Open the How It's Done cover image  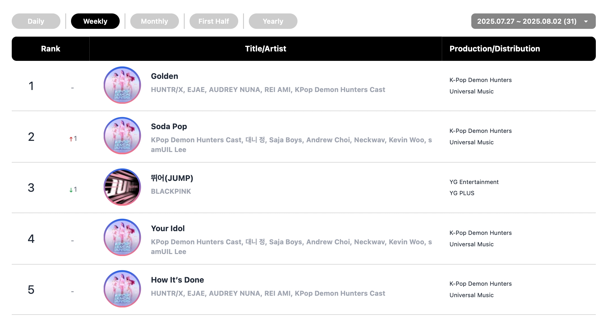pyautogui.click(x=122, y=289)
